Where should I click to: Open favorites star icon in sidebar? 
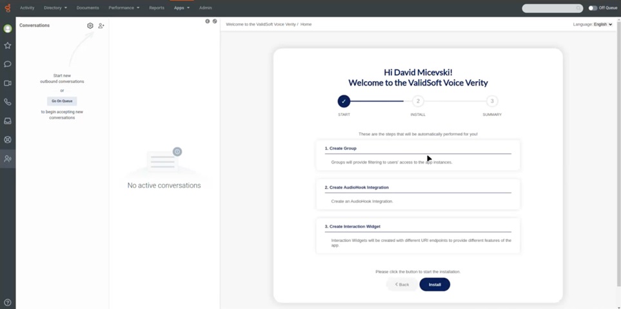[x=8, y=46]
